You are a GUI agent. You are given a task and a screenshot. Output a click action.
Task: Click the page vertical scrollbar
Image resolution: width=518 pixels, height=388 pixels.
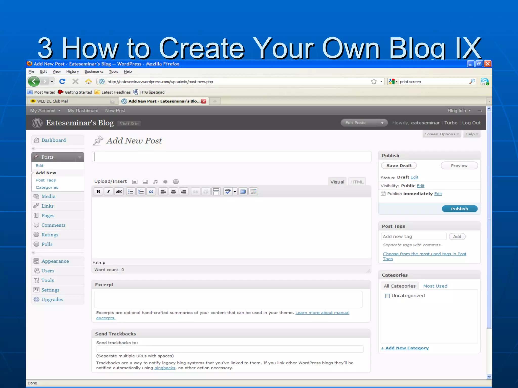(x=489, y=220)
